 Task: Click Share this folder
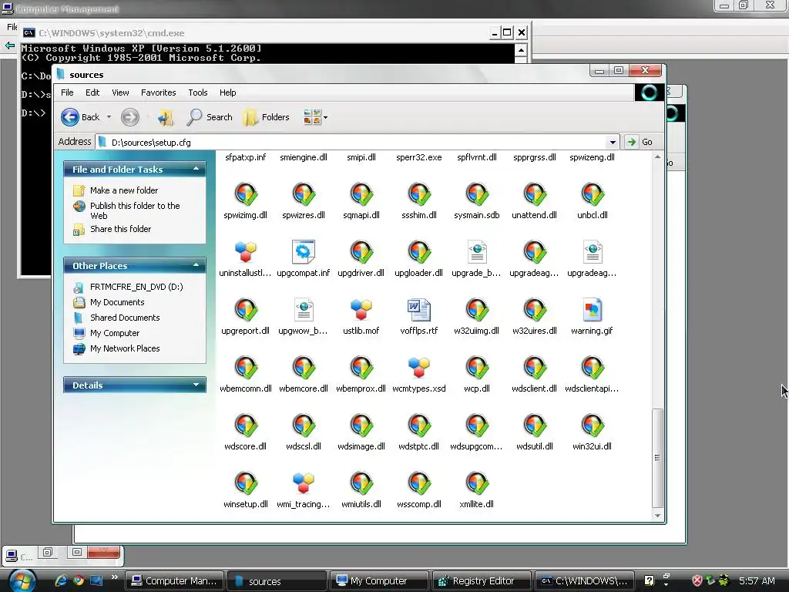120,229
